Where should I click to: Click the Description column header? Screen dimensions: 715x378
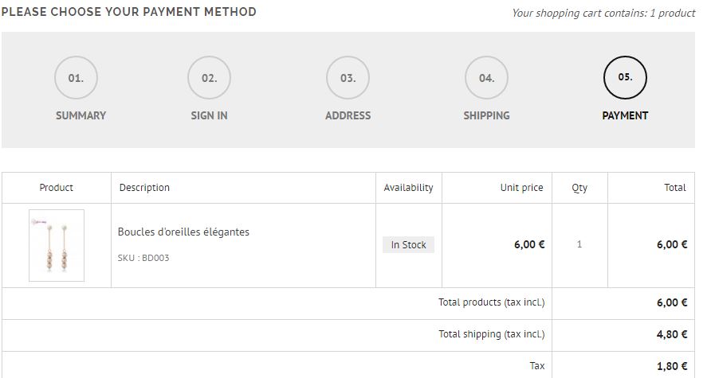144,188
